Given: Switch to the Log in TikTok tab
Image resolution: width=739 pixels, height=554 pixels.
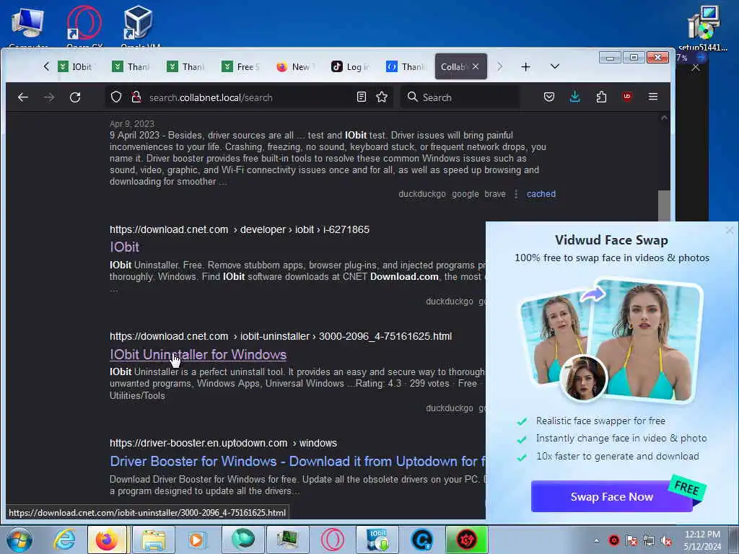Looking at the screenshot, I should click(350, 66).
